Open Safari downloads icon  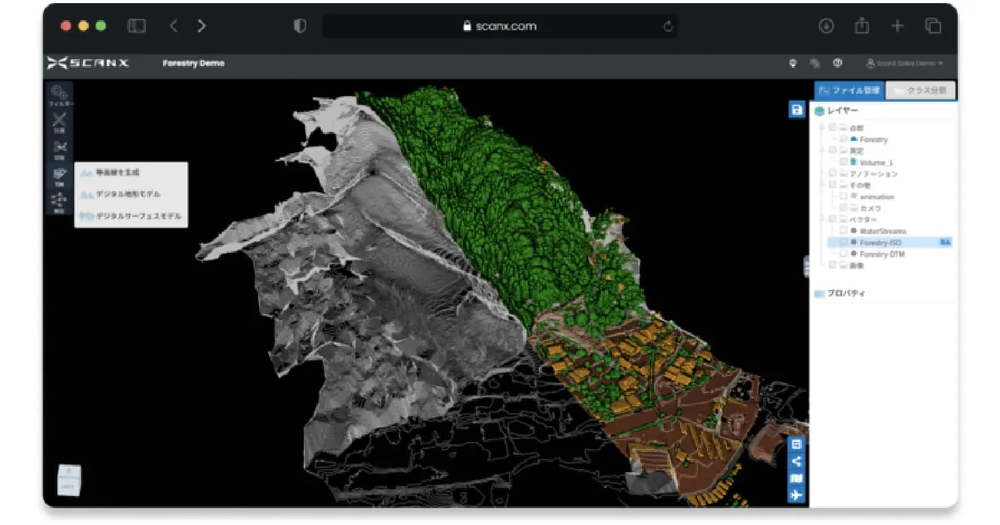pyautogui.click(x=826, y=26)
